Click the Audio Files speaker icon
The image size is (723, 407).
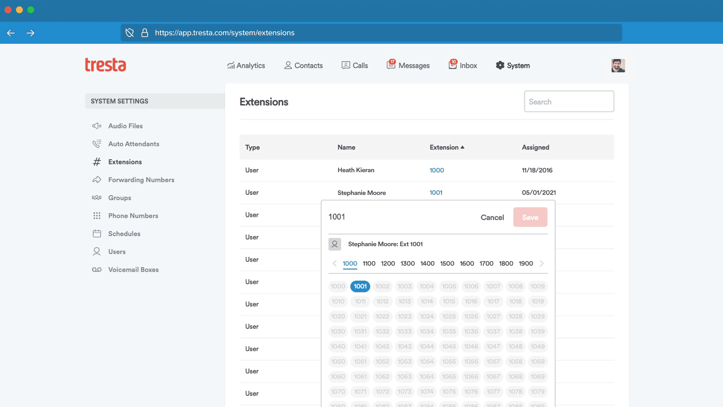pyautogui.click(x=97, y=126)
